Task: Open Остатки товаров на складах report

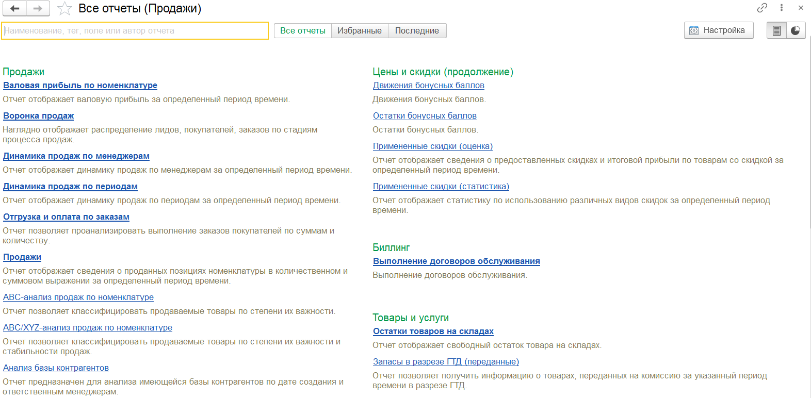Action: click(433, 331)
